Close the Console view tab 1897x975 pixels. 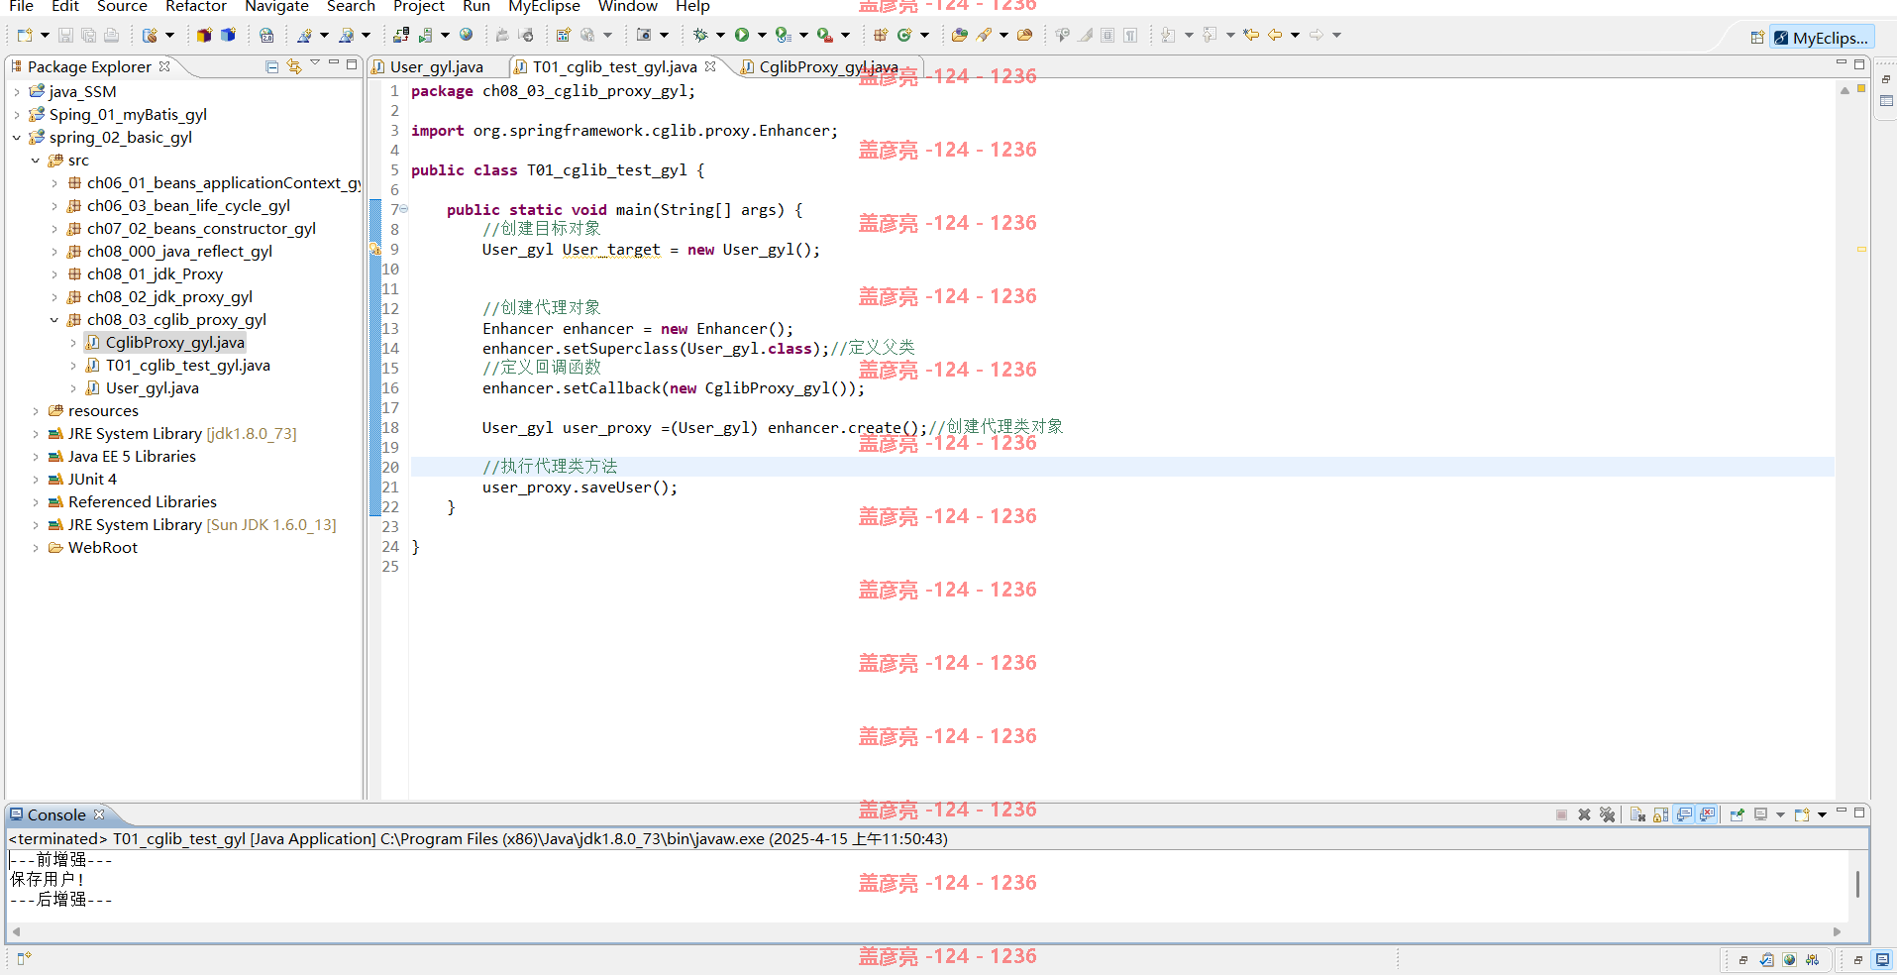[x=99, y=814]
